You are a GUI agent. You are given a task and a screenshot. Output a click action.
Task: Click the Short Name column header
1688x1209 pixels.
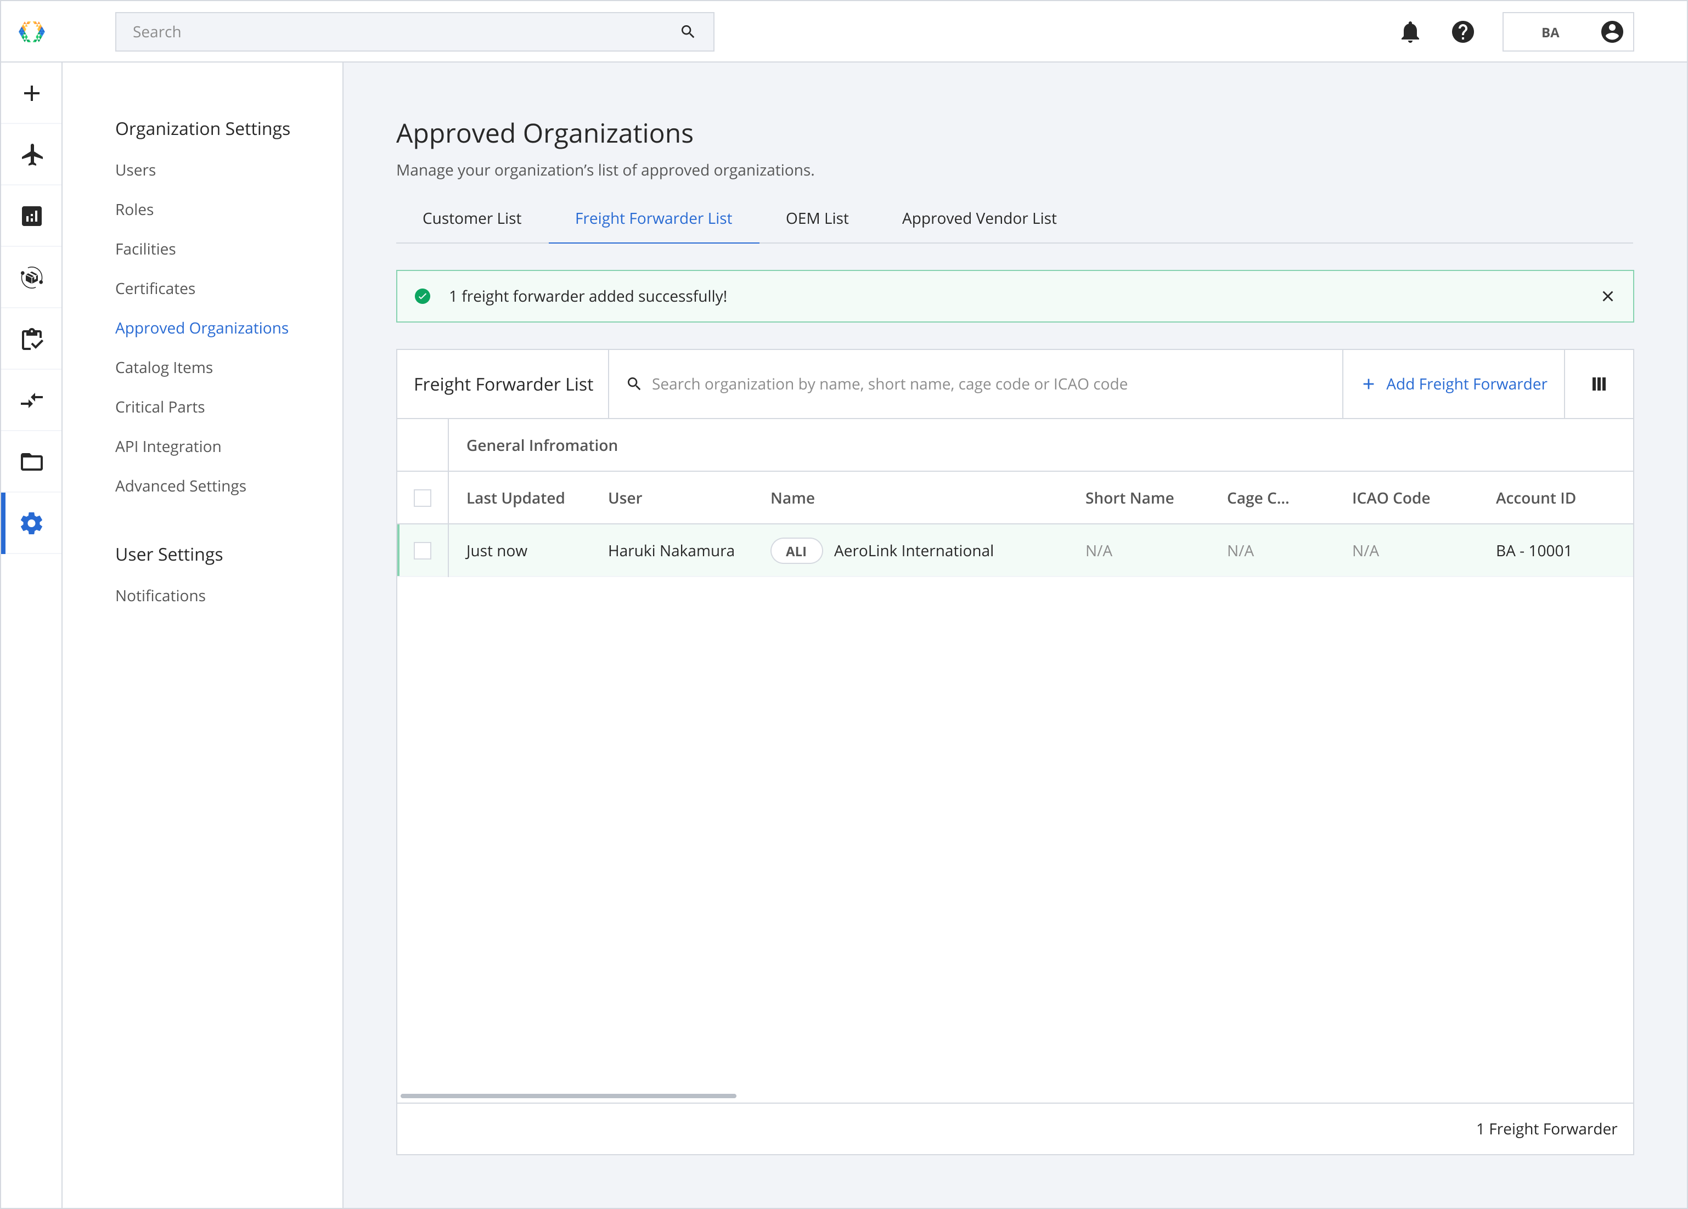[x=1129, y=498]
